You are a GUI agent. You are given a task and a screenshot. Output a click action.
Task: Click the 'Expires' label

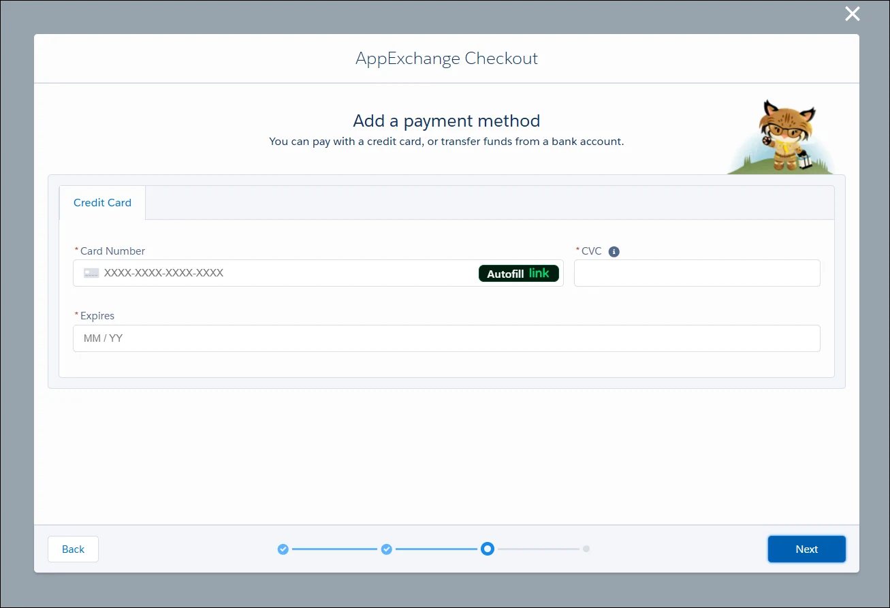click(x=97, y=316)
